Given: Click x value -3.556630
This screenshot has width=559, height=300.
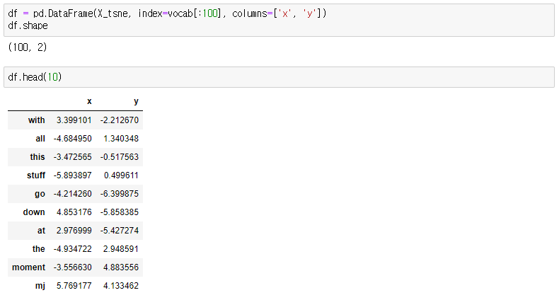Looking at the screenshot, I should 73,267.
